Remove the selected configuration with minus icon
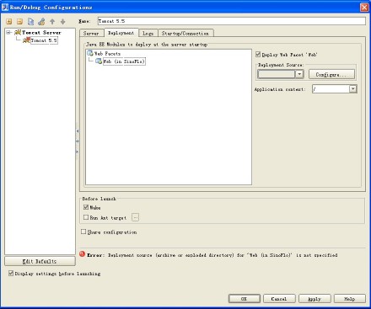 click(x=19, y=22)
